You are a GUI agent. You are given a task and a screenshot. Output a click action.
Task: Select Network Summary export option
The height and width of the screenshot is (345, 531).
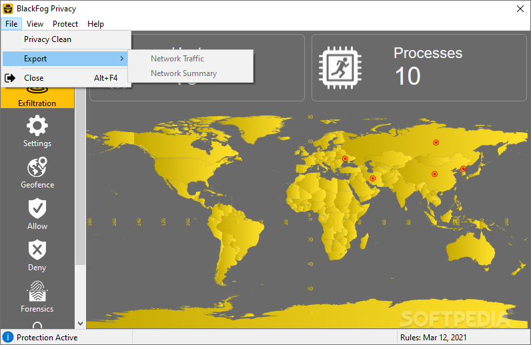coord(191,73)
